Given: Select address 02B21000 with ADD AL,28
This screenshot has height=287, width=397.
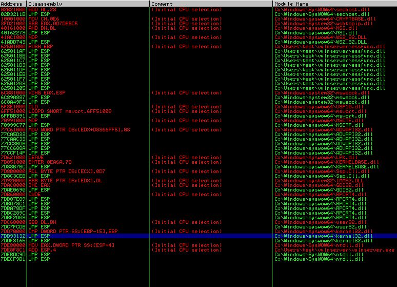Looking at the screenshot, I should pos(13,10).
